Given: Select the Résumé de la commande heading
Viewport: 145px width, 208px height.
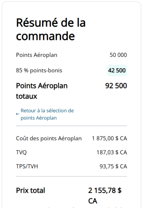Looking at the screenshot, I should pos(50,29).
